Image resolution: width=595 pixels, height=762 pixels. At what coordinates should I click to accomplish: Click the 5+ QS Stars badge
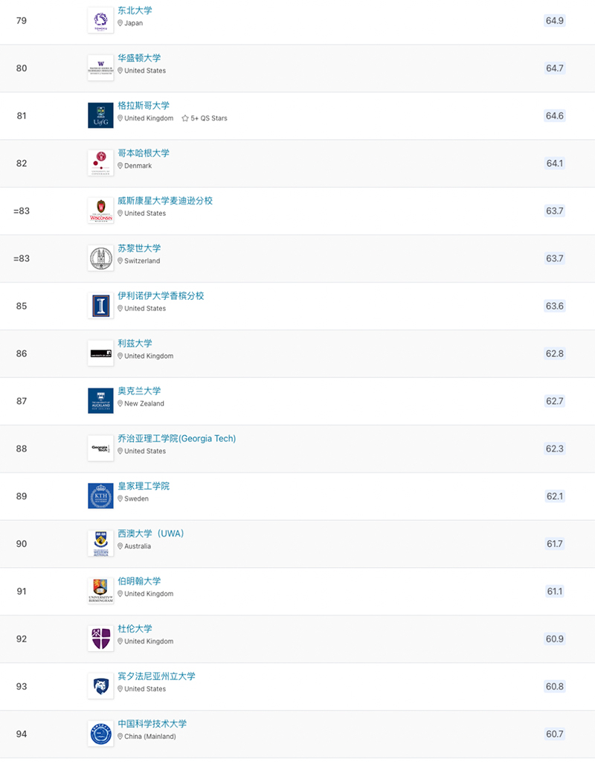[x=205, y=118]
